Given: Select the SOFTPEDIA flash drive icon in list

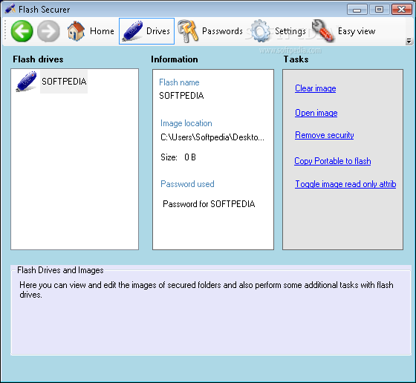Looking at the screenshot, I should click(26, 82).
